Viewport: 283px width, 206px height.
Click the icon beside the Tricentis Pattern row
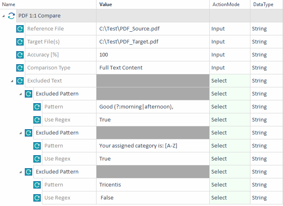coord(37,185)
